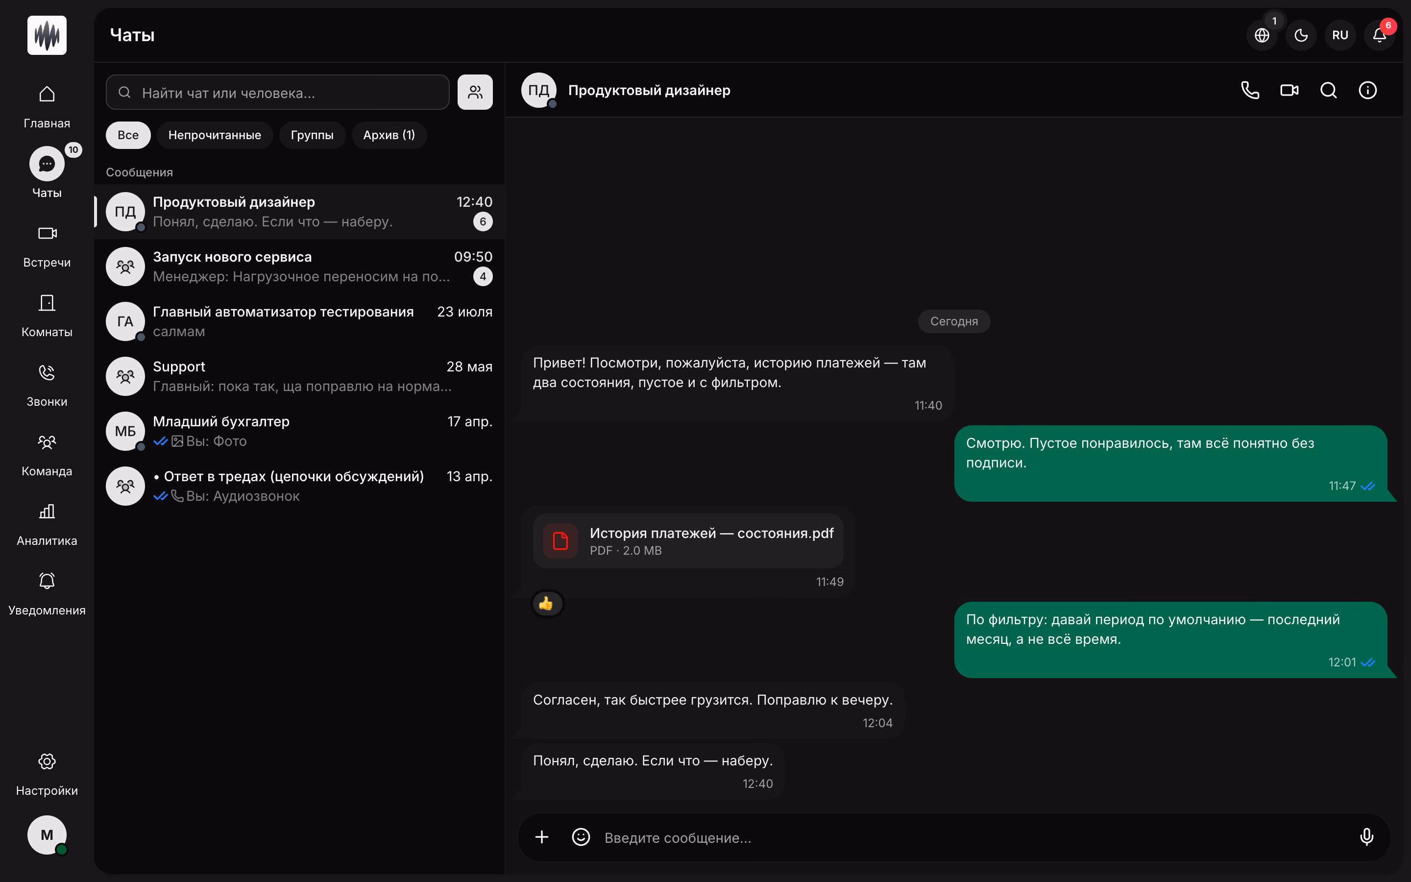Select the Группы filter tab
This screenshot has width=1411, height=882.
(x=312, y=135)
